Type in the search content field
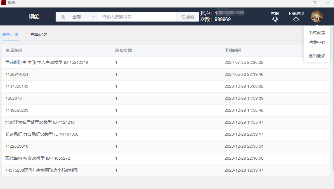This screenshot has height=189, width=334. coord(138,17)
